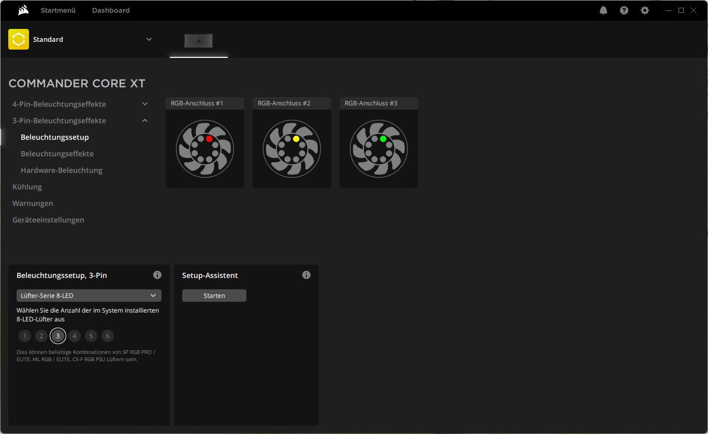The height and width of the screenshot is (434, 708).
Task: Select the fan on RGB-Anschluss #2
Action: point(292,149)
